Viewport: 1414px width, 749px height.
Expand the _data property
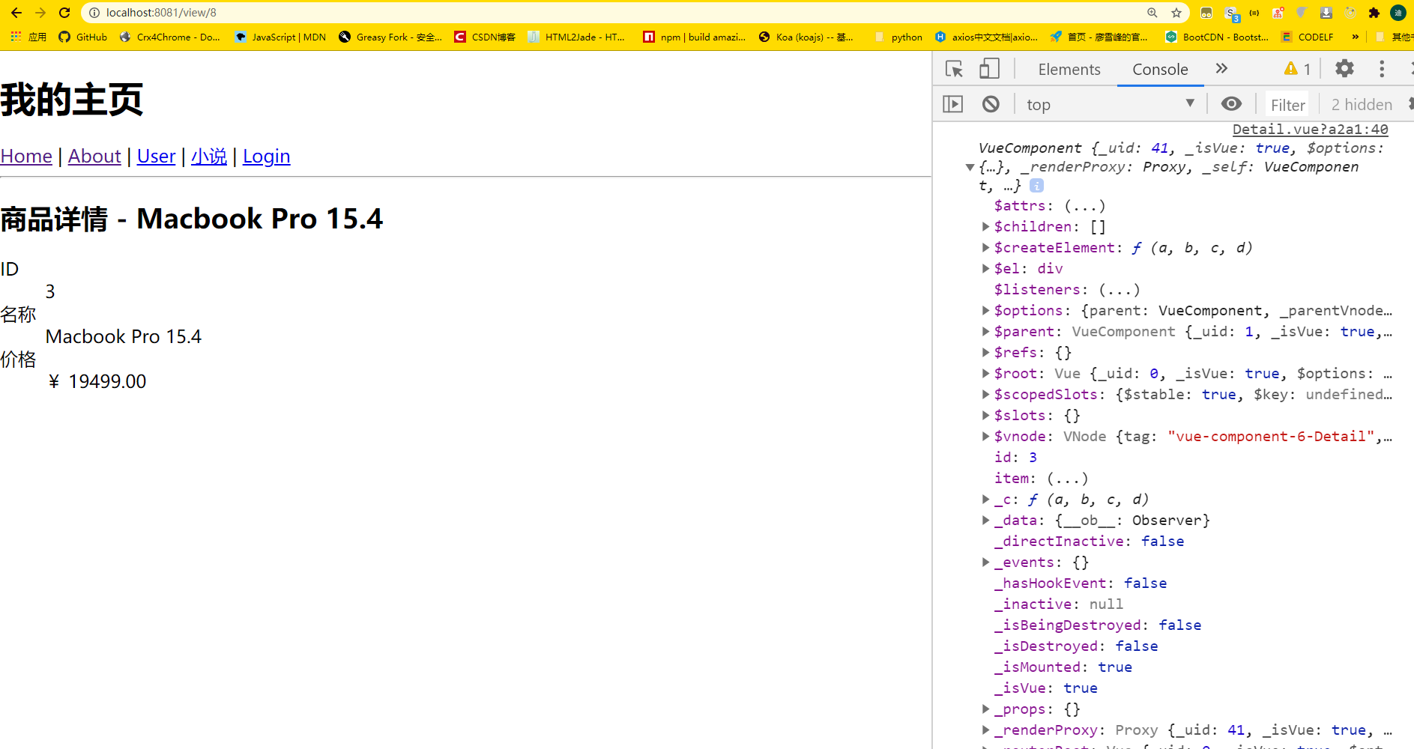(985, 520)
